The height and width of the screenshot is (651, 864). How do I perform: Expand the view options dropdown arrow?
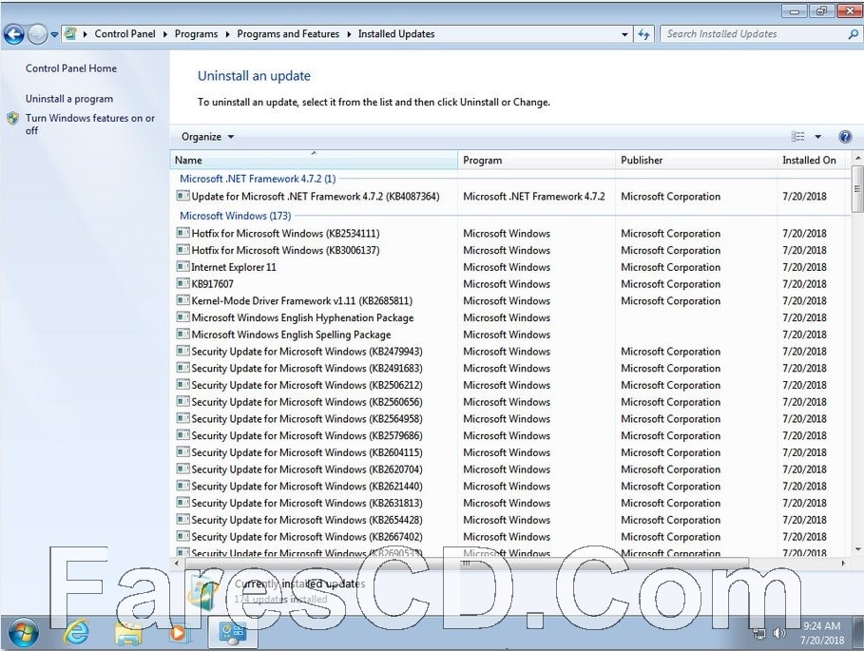tap(818, 137)
